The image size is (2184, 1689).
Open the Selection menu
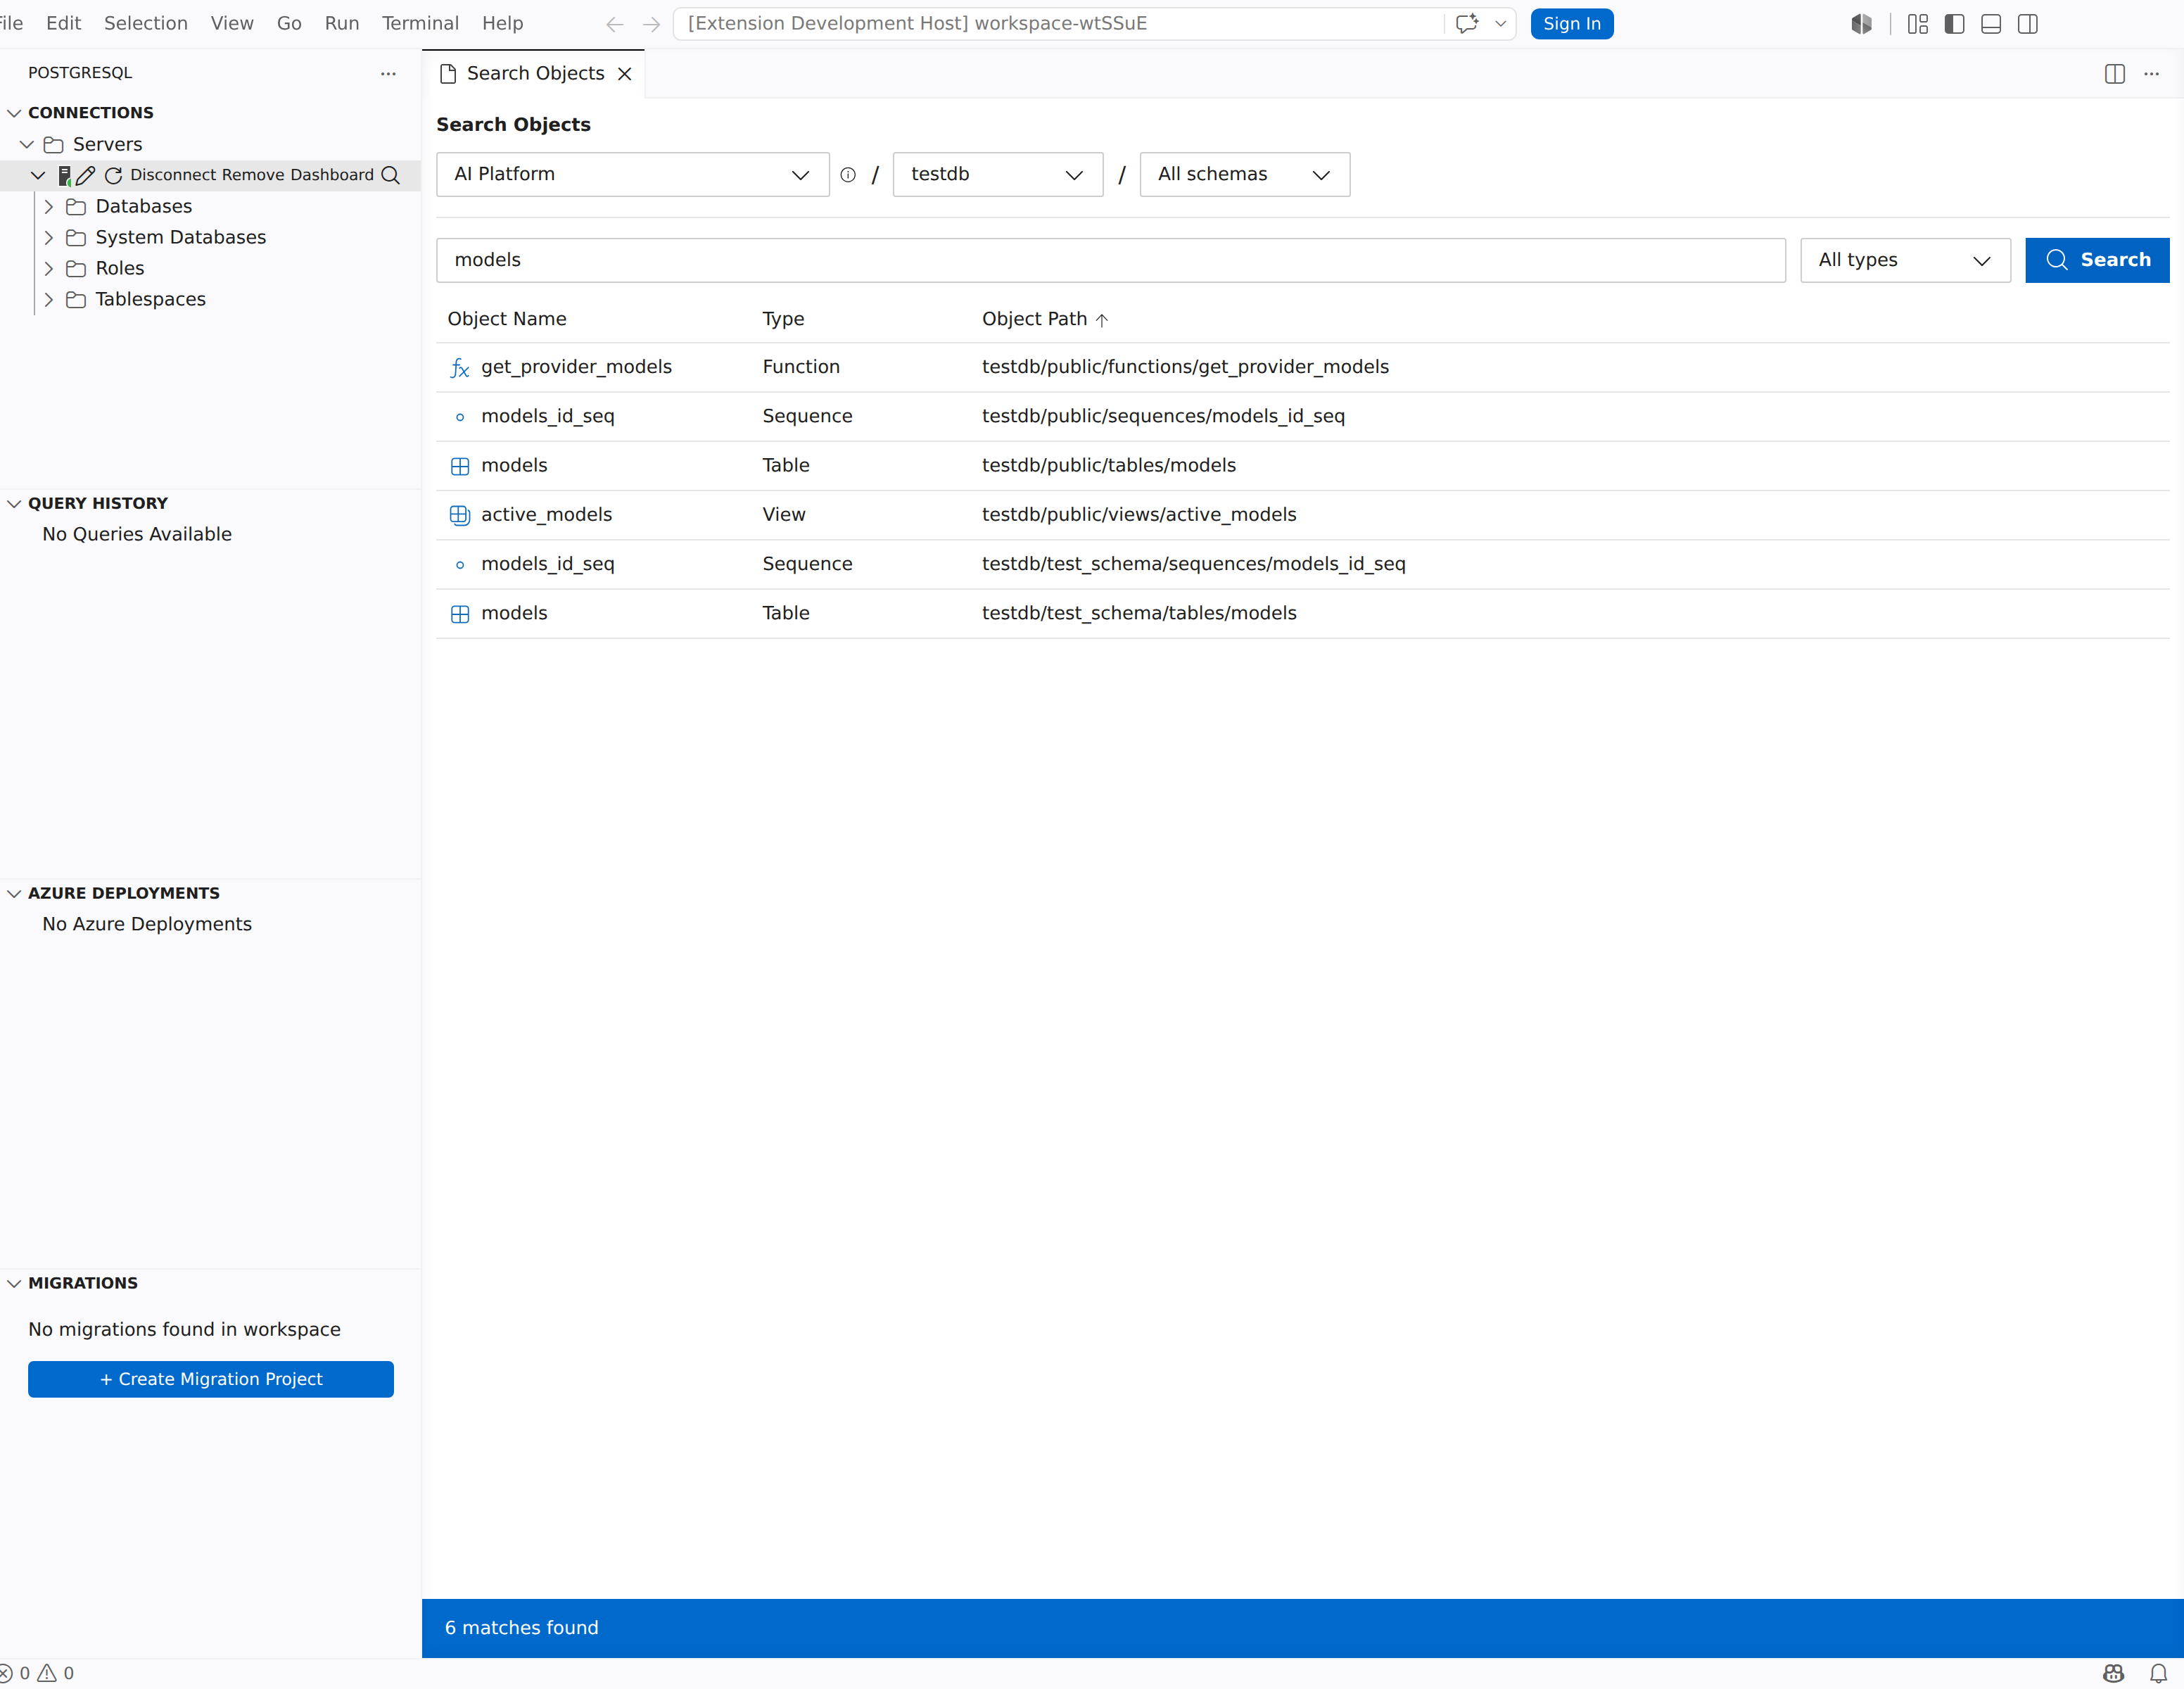coord(146,23)
